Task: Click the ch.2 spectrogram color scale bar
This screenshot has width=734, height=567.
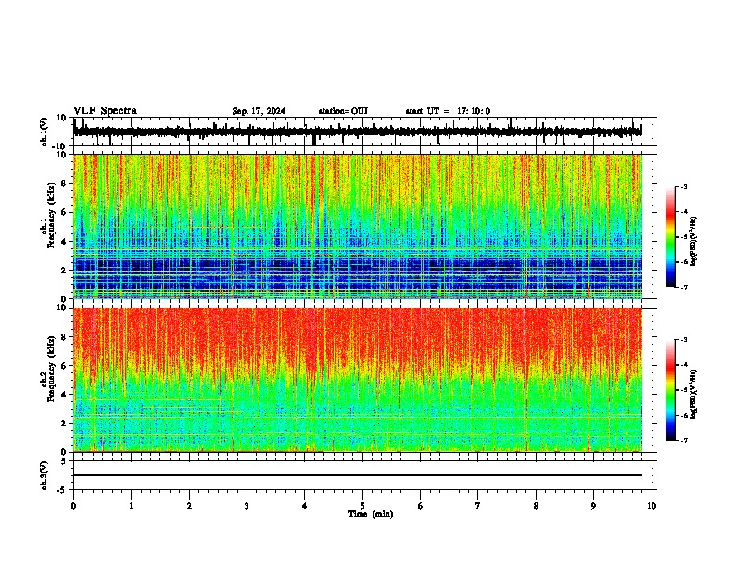Action: (671, 390)
